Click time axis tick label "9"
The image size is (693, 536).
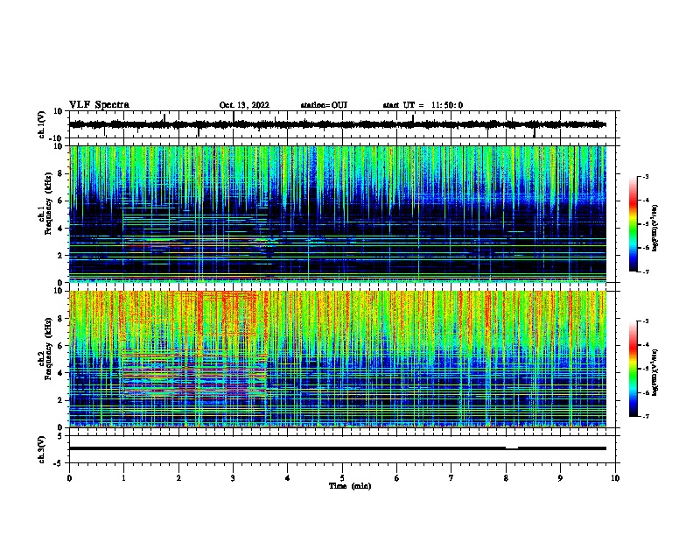pos(560,478)
